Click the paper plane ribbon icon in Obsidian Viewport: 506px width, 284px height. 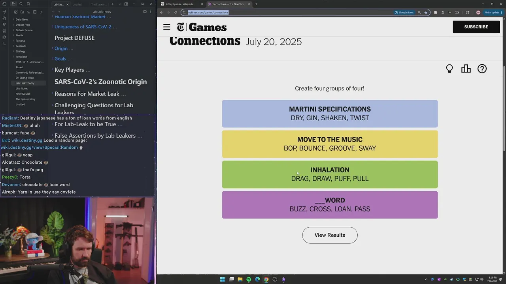pos(4,12)
